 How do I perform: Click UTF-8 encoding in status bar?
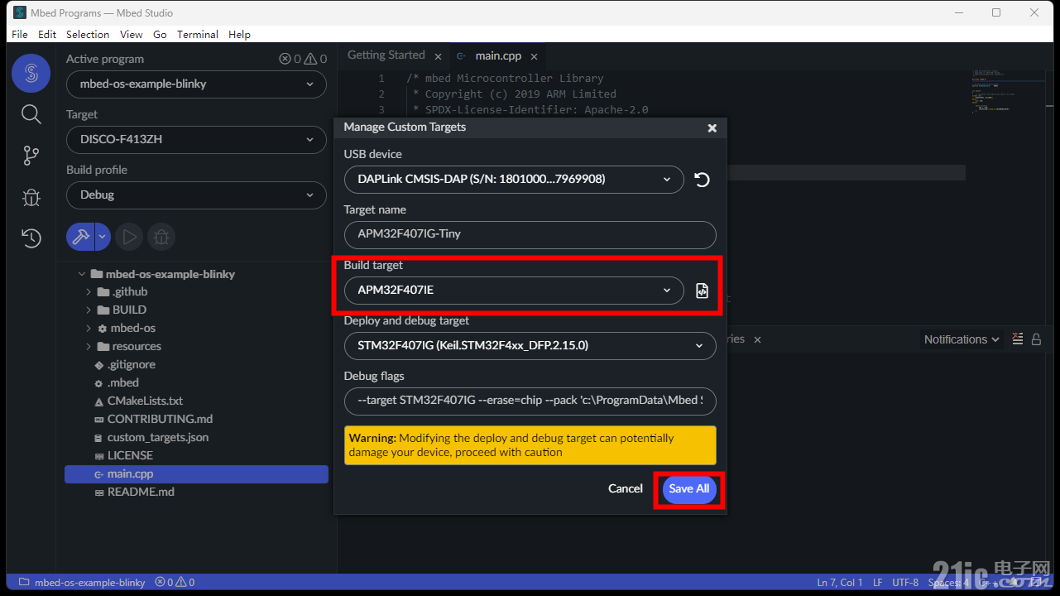(905, 583)
